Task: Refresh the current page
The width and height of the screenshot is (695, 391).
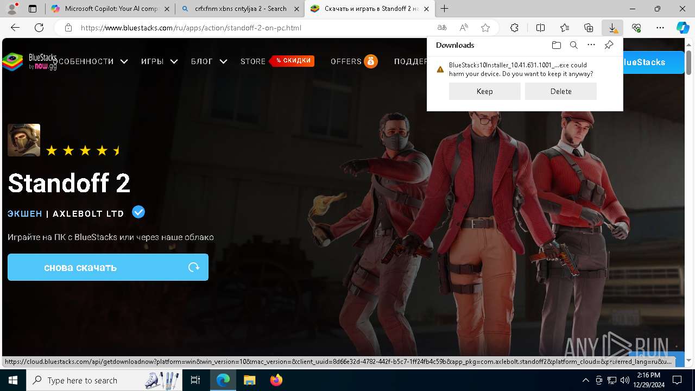Action: click(39, 28)
